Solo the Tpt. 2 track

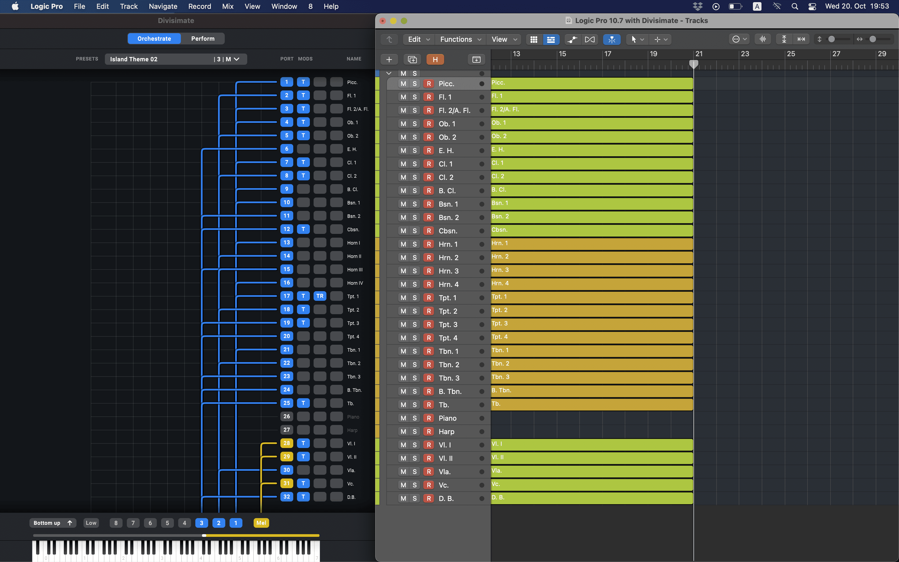pyautogui.click(x=414, y=311)
